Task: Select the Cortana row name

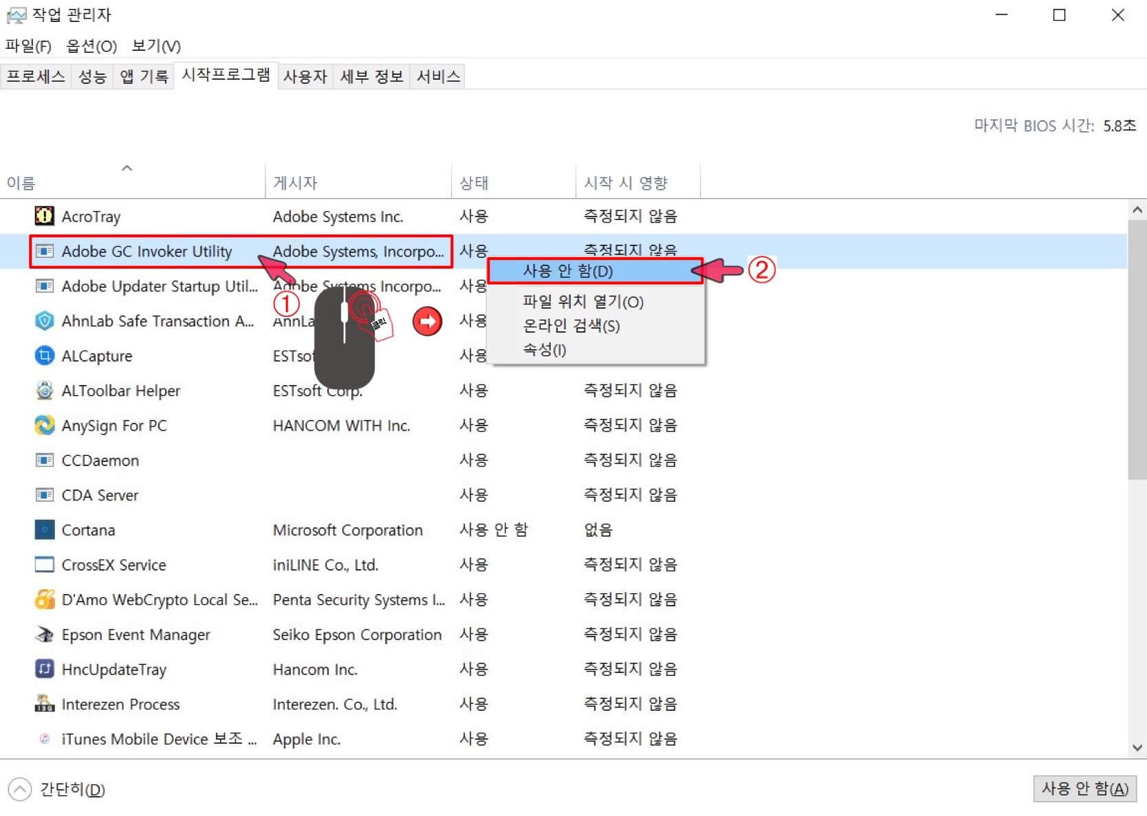Action: point(88,530)
